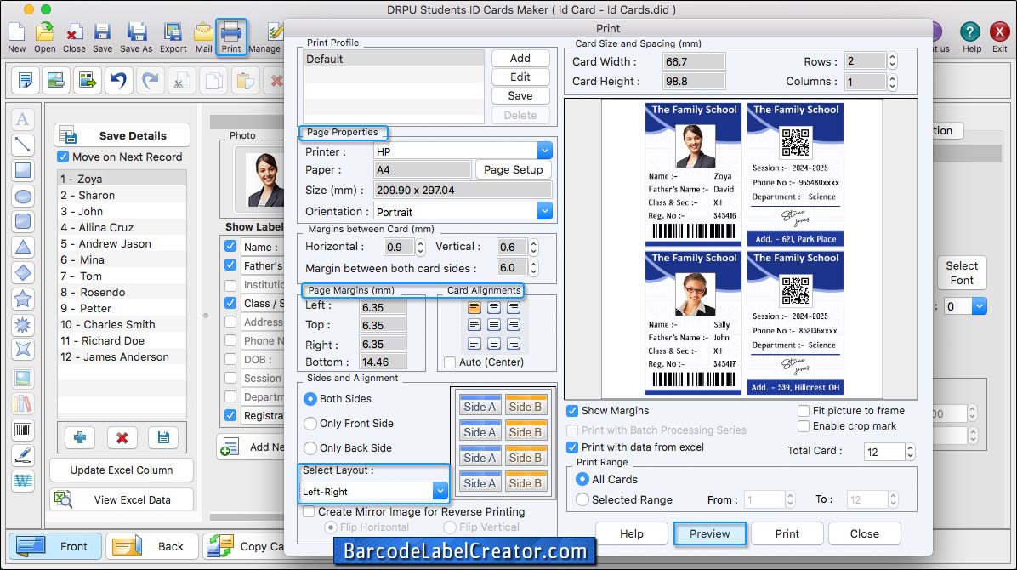Select the Triangle shape tool

point(23,248)
